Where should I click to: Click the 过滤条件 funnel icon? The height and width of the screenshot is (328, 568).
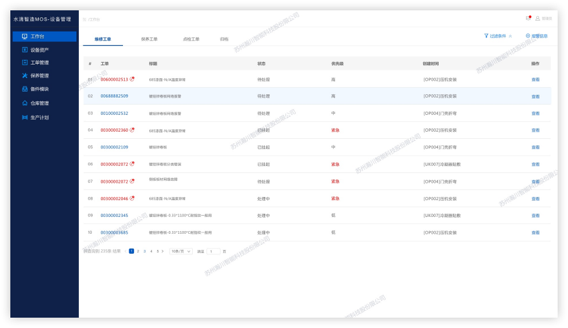(486, 36)
